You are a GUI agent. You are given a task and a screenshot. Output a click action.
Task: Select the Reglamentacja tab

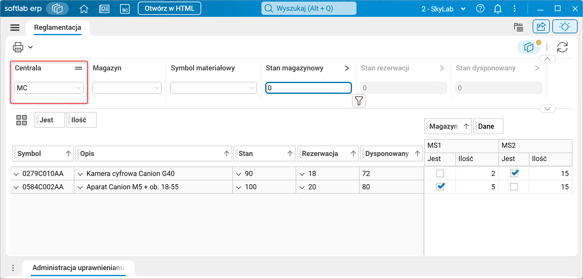click(58, 28)
